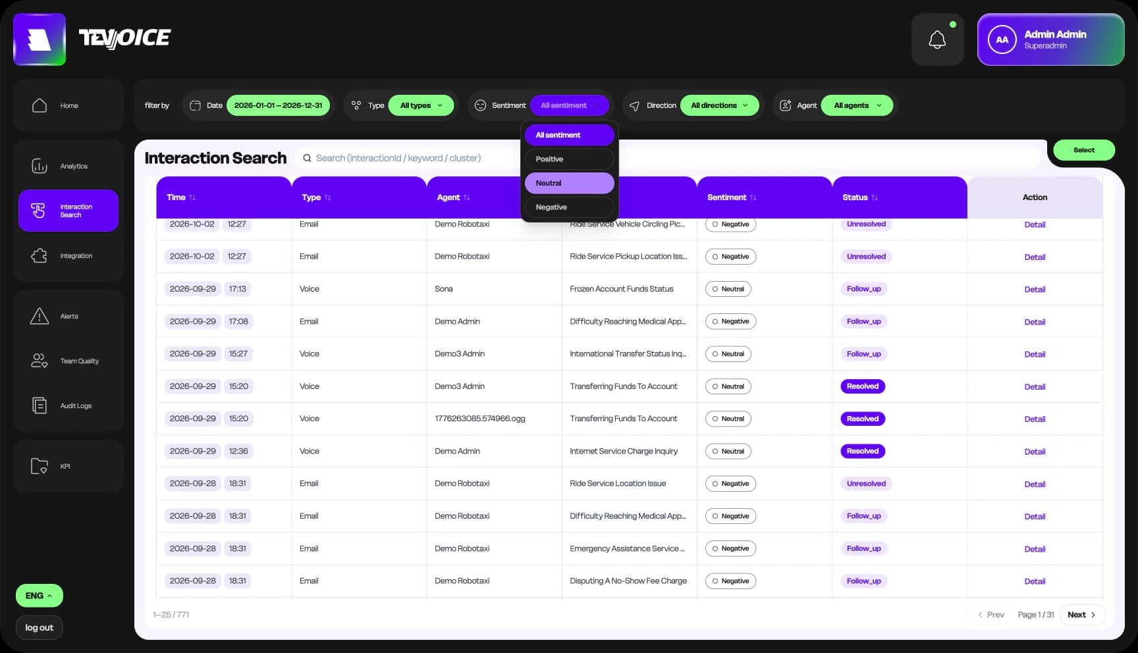Click the 1–25 / 771 results count
This screenshot has height=653, width=1138.
171,615
